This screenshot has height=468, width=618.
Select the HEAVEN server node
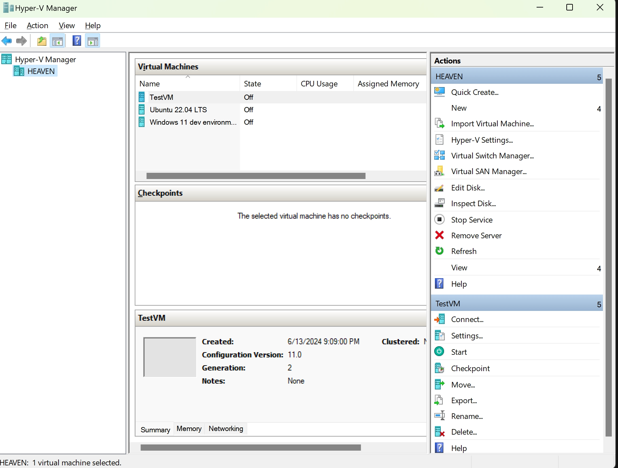click(x=35, y=71)
